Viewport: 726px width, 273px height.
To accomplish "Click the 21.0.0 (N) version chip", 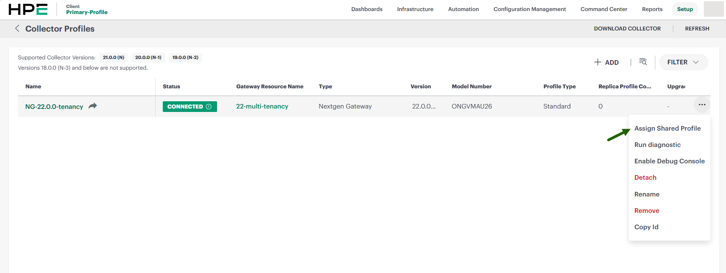I will pyautogui.click(x=113, y=57).
